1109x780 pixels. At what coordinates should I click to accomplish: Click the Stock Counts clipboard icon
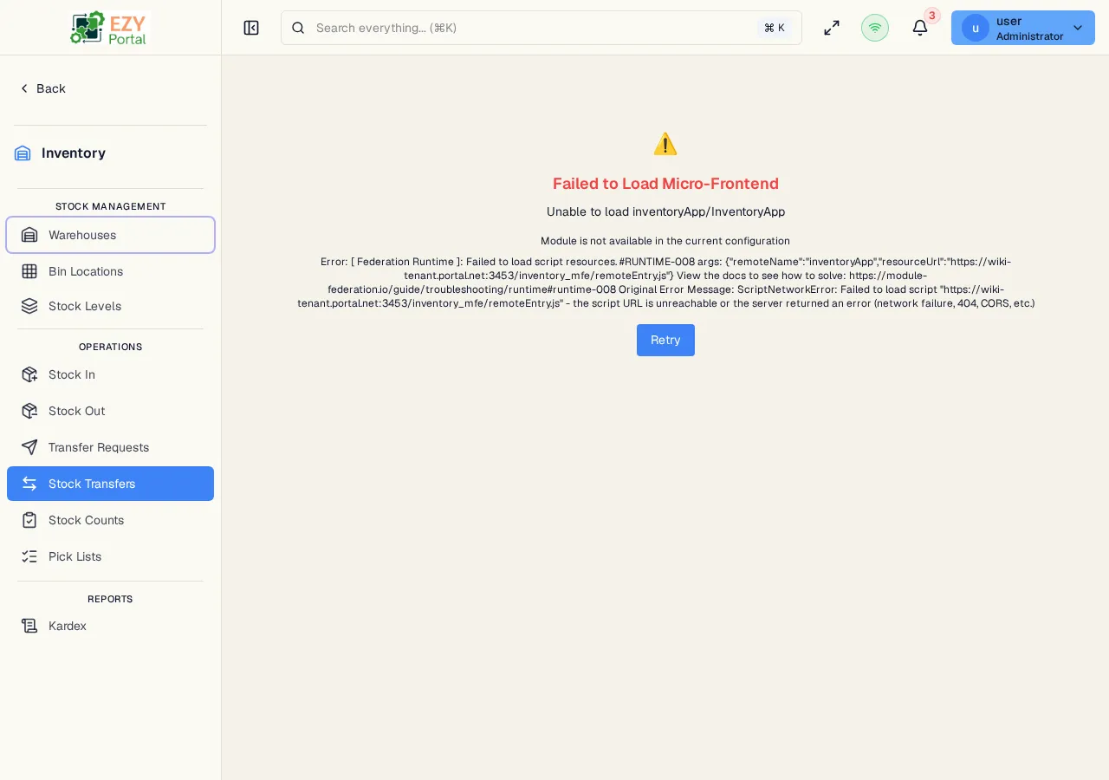click(x=29, y=520)
